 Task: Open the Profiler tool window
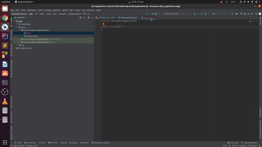[84, 143]
